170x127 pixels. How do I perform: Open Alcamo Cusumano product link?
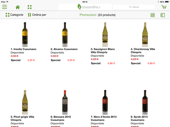pos(64,49)
